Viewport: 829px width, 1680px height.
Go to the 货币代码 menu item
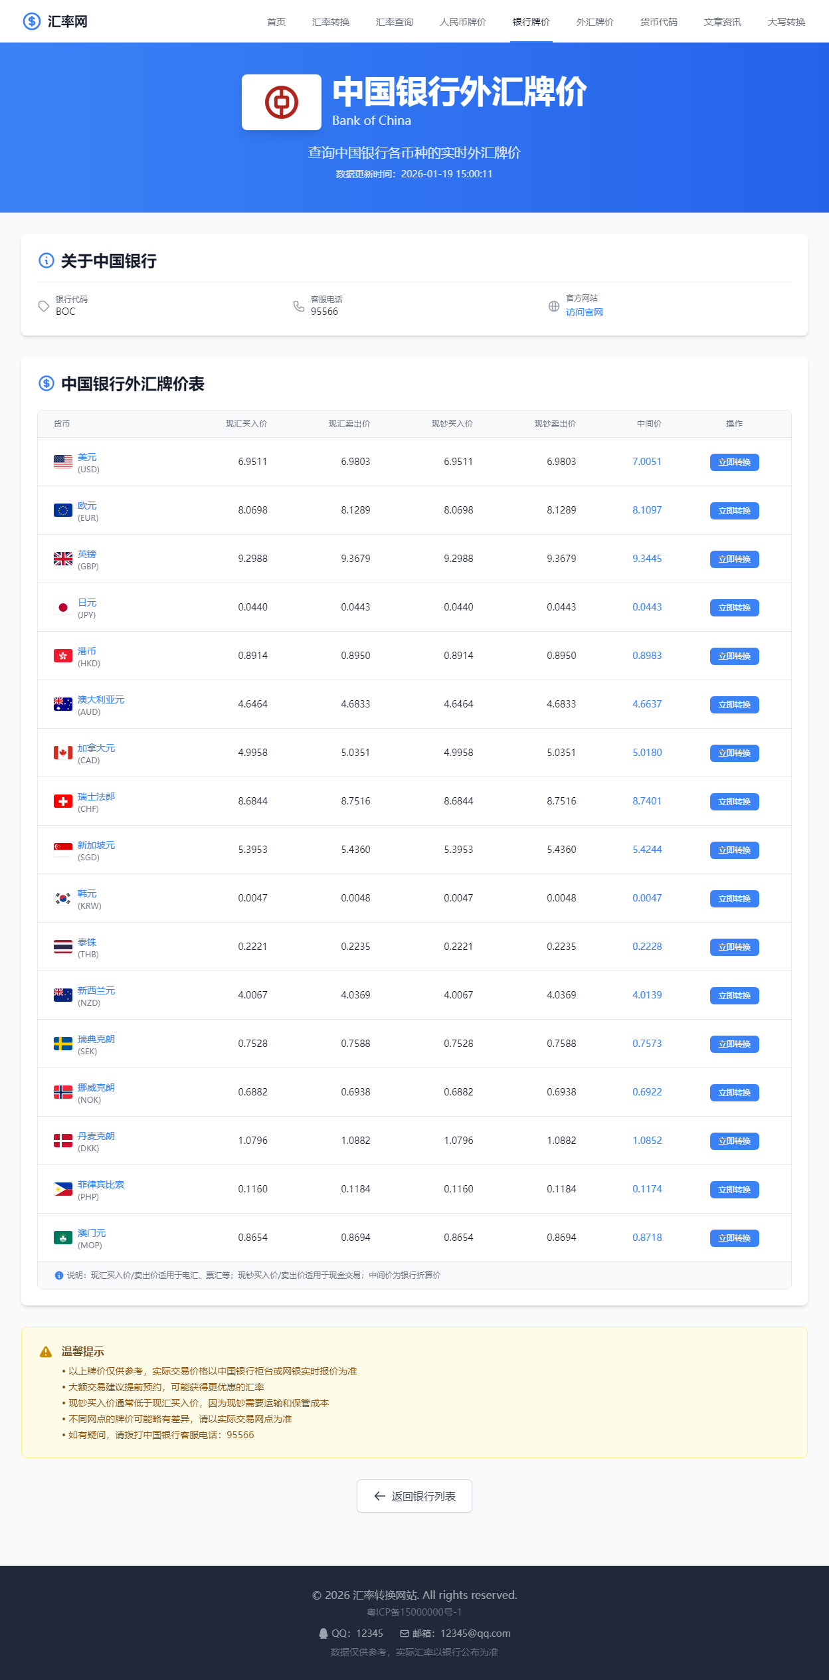[x=659, y=22]
